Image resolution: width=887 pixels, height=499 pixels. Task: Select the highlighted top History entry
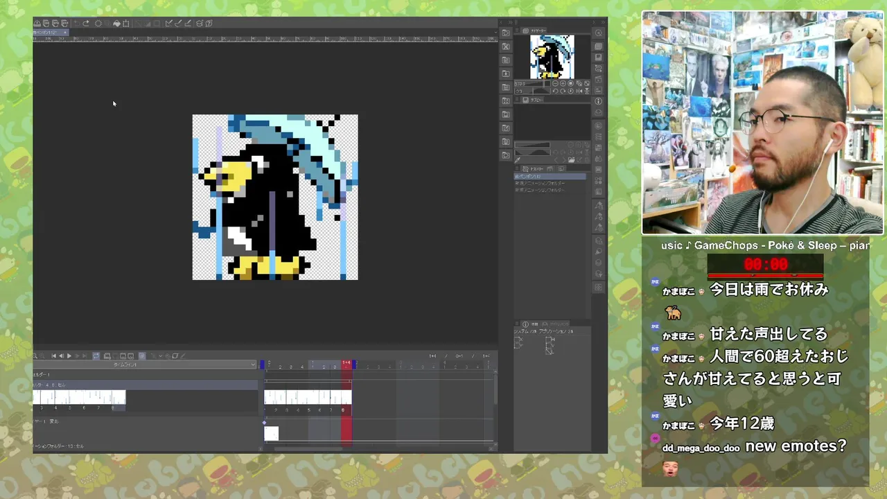(x=550, y=176)
